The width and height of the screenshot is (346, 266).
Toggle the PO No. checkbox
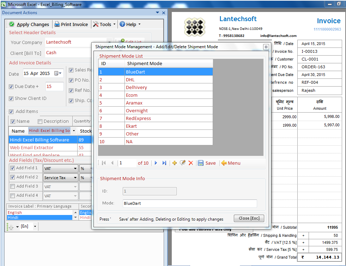[x=71, y=80]
